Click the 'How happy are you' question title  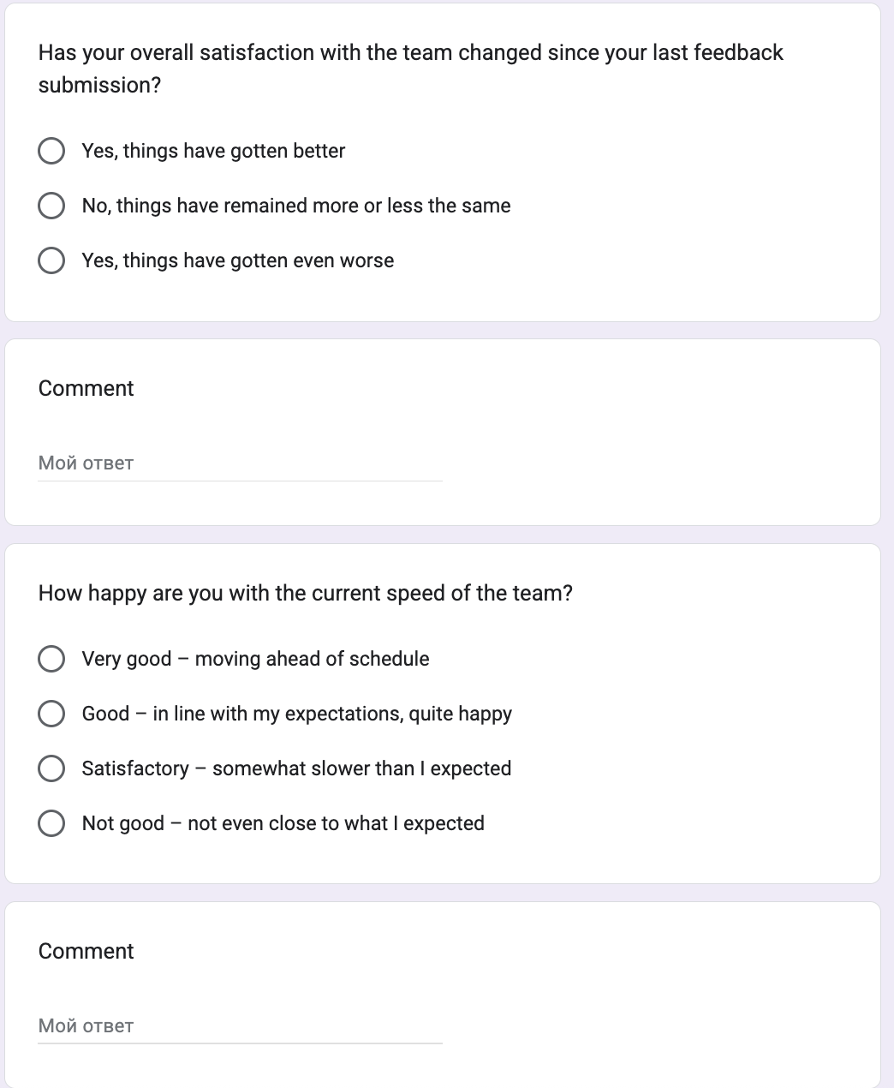(305, 594)
